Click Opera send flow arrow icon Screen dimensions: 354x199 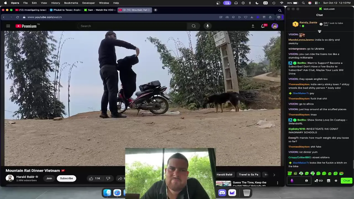[240, 17]
